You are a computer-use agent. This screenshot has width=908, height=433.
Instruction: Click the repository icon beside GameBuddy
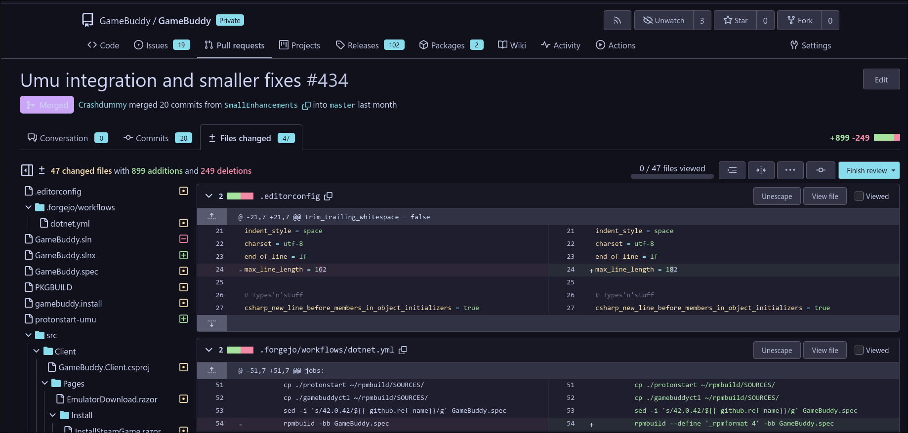(87, 20)
